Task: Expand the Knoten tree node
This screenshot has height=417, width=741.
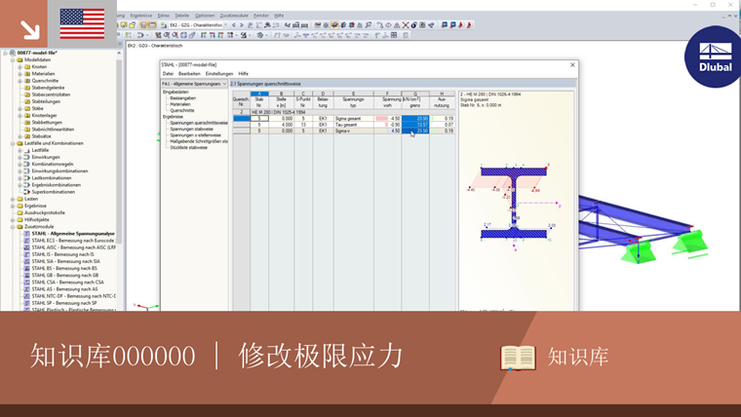Action: point(19,67)
